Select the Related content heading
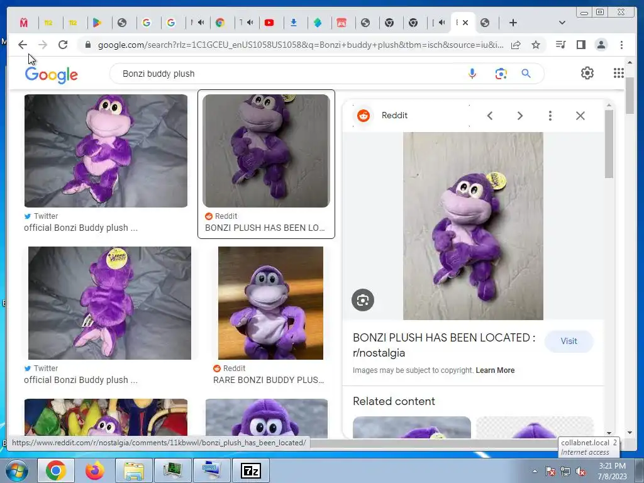Viewport: 644px width, 483px height. pyautogui.click(x=394, y=401)
